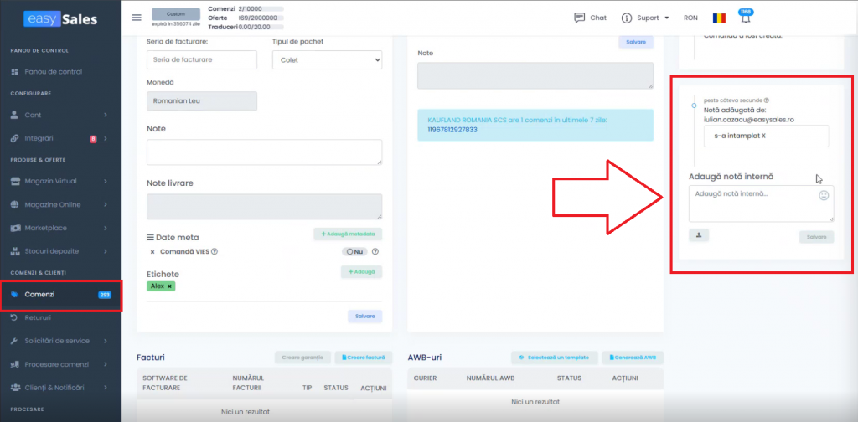Open the notifications bell icon
Image resolution: width=858 pixels, height=422 pixels.
[745, 18]
